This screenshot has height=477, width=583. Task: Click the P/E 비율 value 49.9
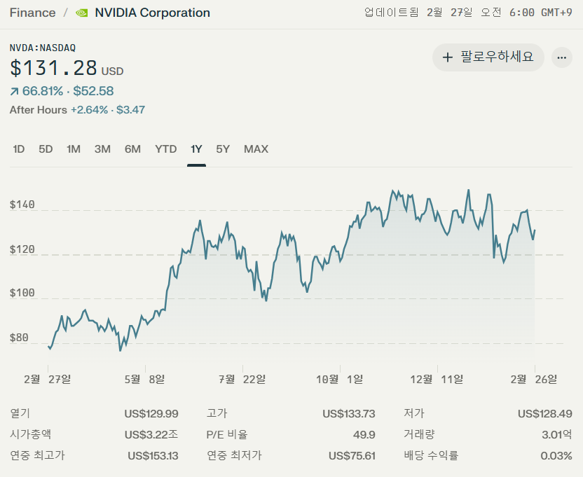point(364,434)
